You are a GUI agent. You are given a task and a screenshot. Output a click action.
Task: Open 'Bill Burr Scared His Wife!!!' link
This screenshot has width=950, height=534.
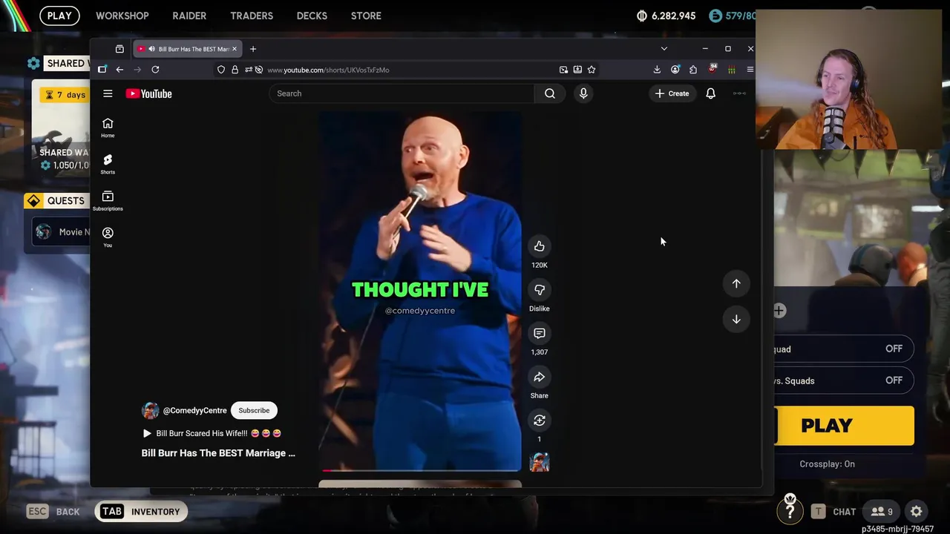click(x=212, y=433)
